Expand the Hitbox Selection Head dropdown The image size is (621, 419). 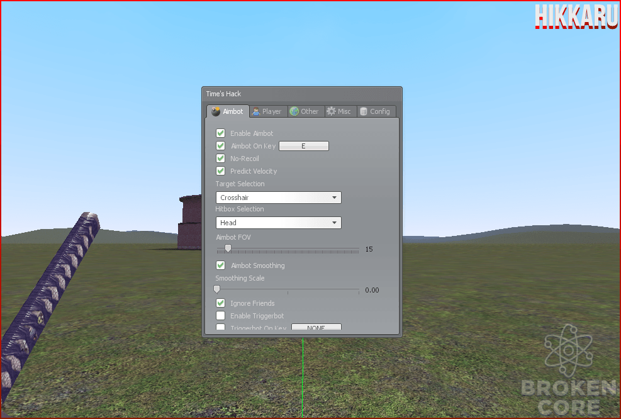[x=279, y=223]
